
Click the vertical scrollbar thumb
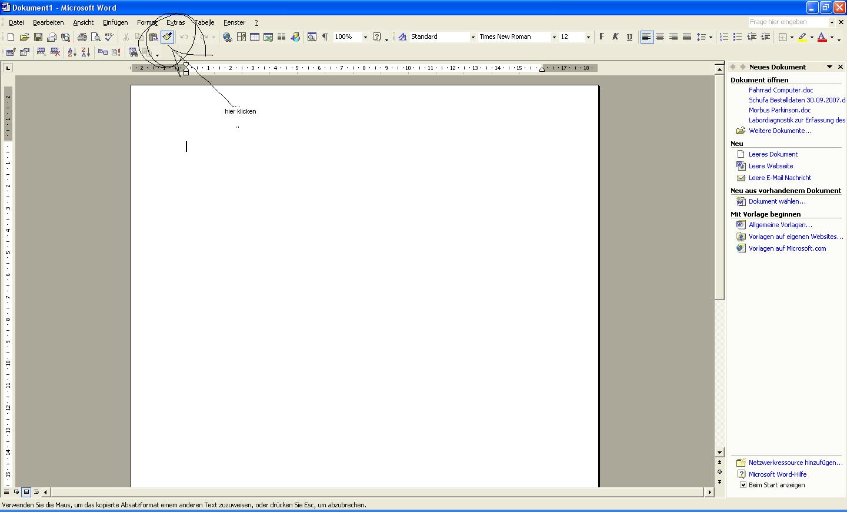[x=719, y=187]
